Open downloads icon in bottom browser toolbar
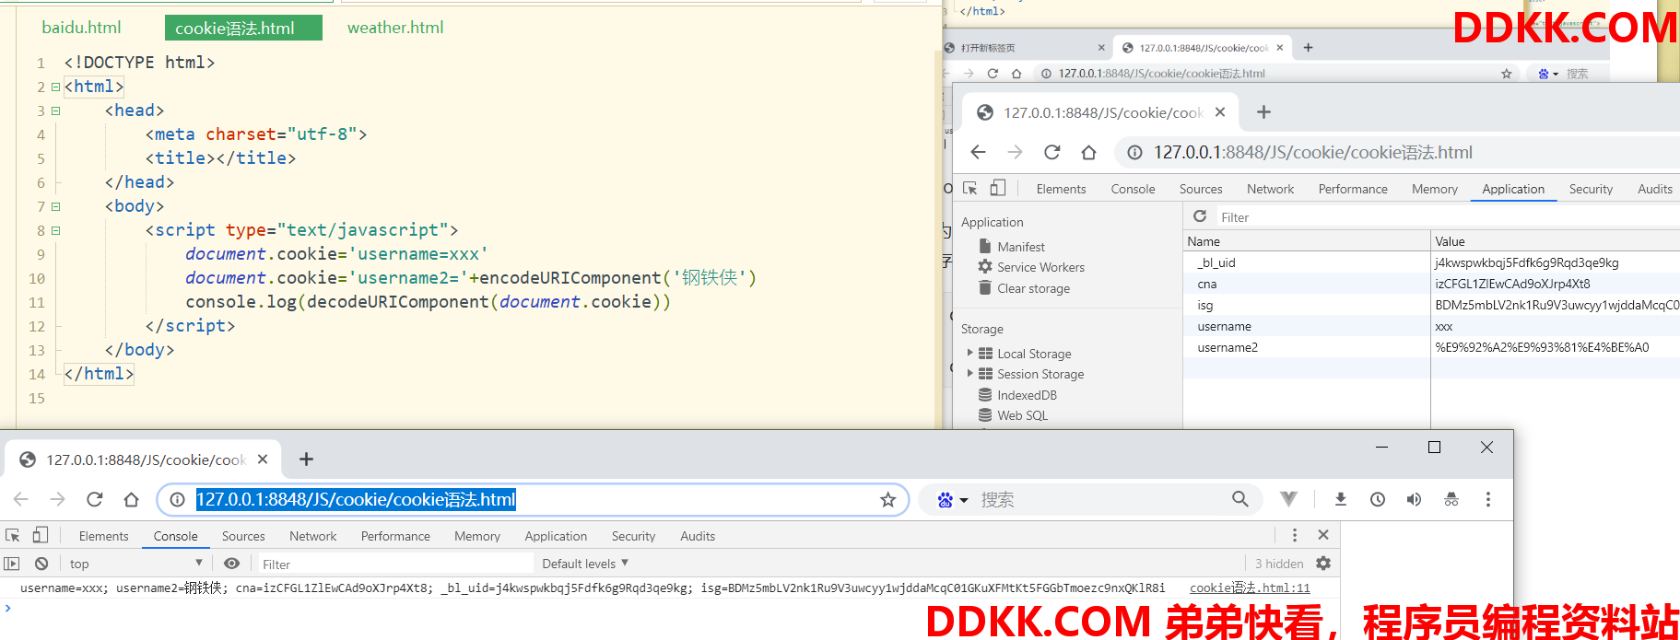The height and width of the screenshot is (640, 1680). tap(1341, 499)
